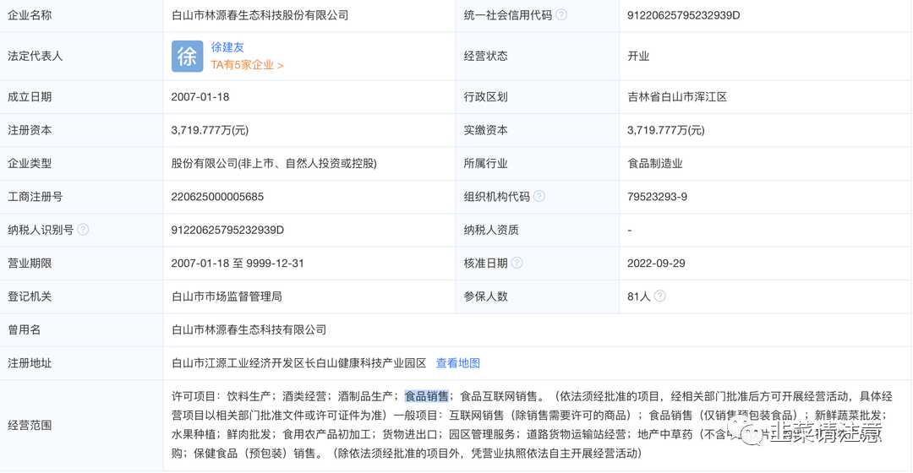Viewport: 913px width, 473px height.
Task: Click 企业名称 label
Action: (x=30, y=15)
